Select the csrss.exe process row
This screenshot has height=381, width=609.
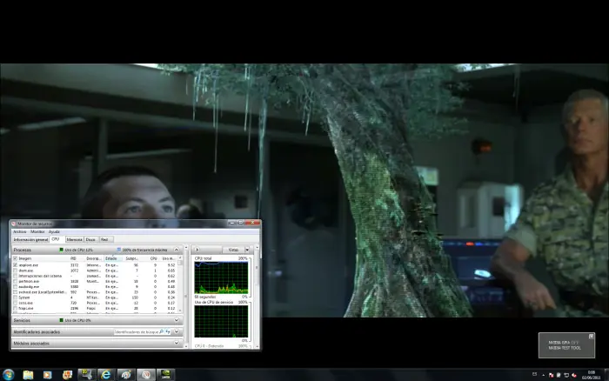(95, 303)
